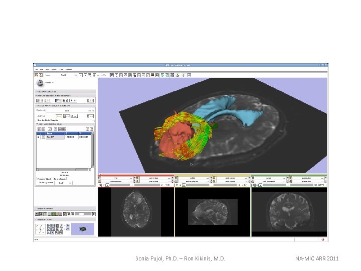Collapse the selected fiducial list display section

click(x=65, y=105)
